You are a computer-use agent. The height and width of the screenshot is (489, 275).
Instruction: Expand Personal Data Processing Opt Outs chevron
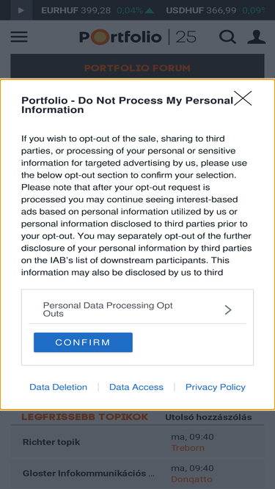pos(228,309)
